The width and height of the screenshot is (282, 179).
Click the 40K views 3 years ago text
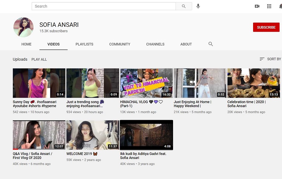click(137, 164)
